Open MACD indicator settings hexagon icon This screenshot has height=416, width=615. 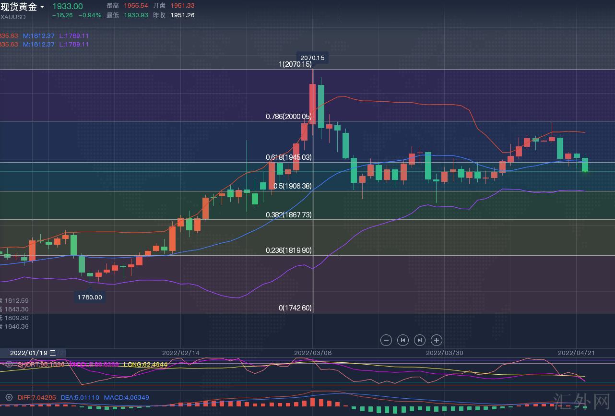(9, 397)
